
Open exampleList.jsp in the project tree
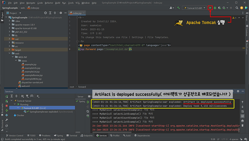click(31, 72)
